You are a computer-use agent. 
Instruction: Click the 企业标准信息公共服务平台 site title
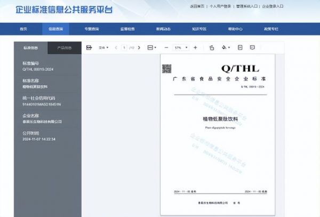tap(64, 10)
